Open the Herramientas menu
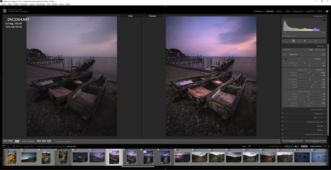This screenshot has height=170, width=331. [x=40, y=4]
